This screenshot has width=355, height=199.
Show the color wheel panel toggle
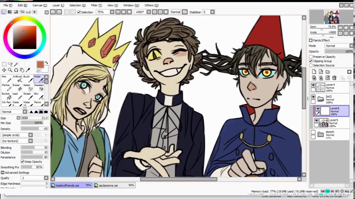point(4,12)
